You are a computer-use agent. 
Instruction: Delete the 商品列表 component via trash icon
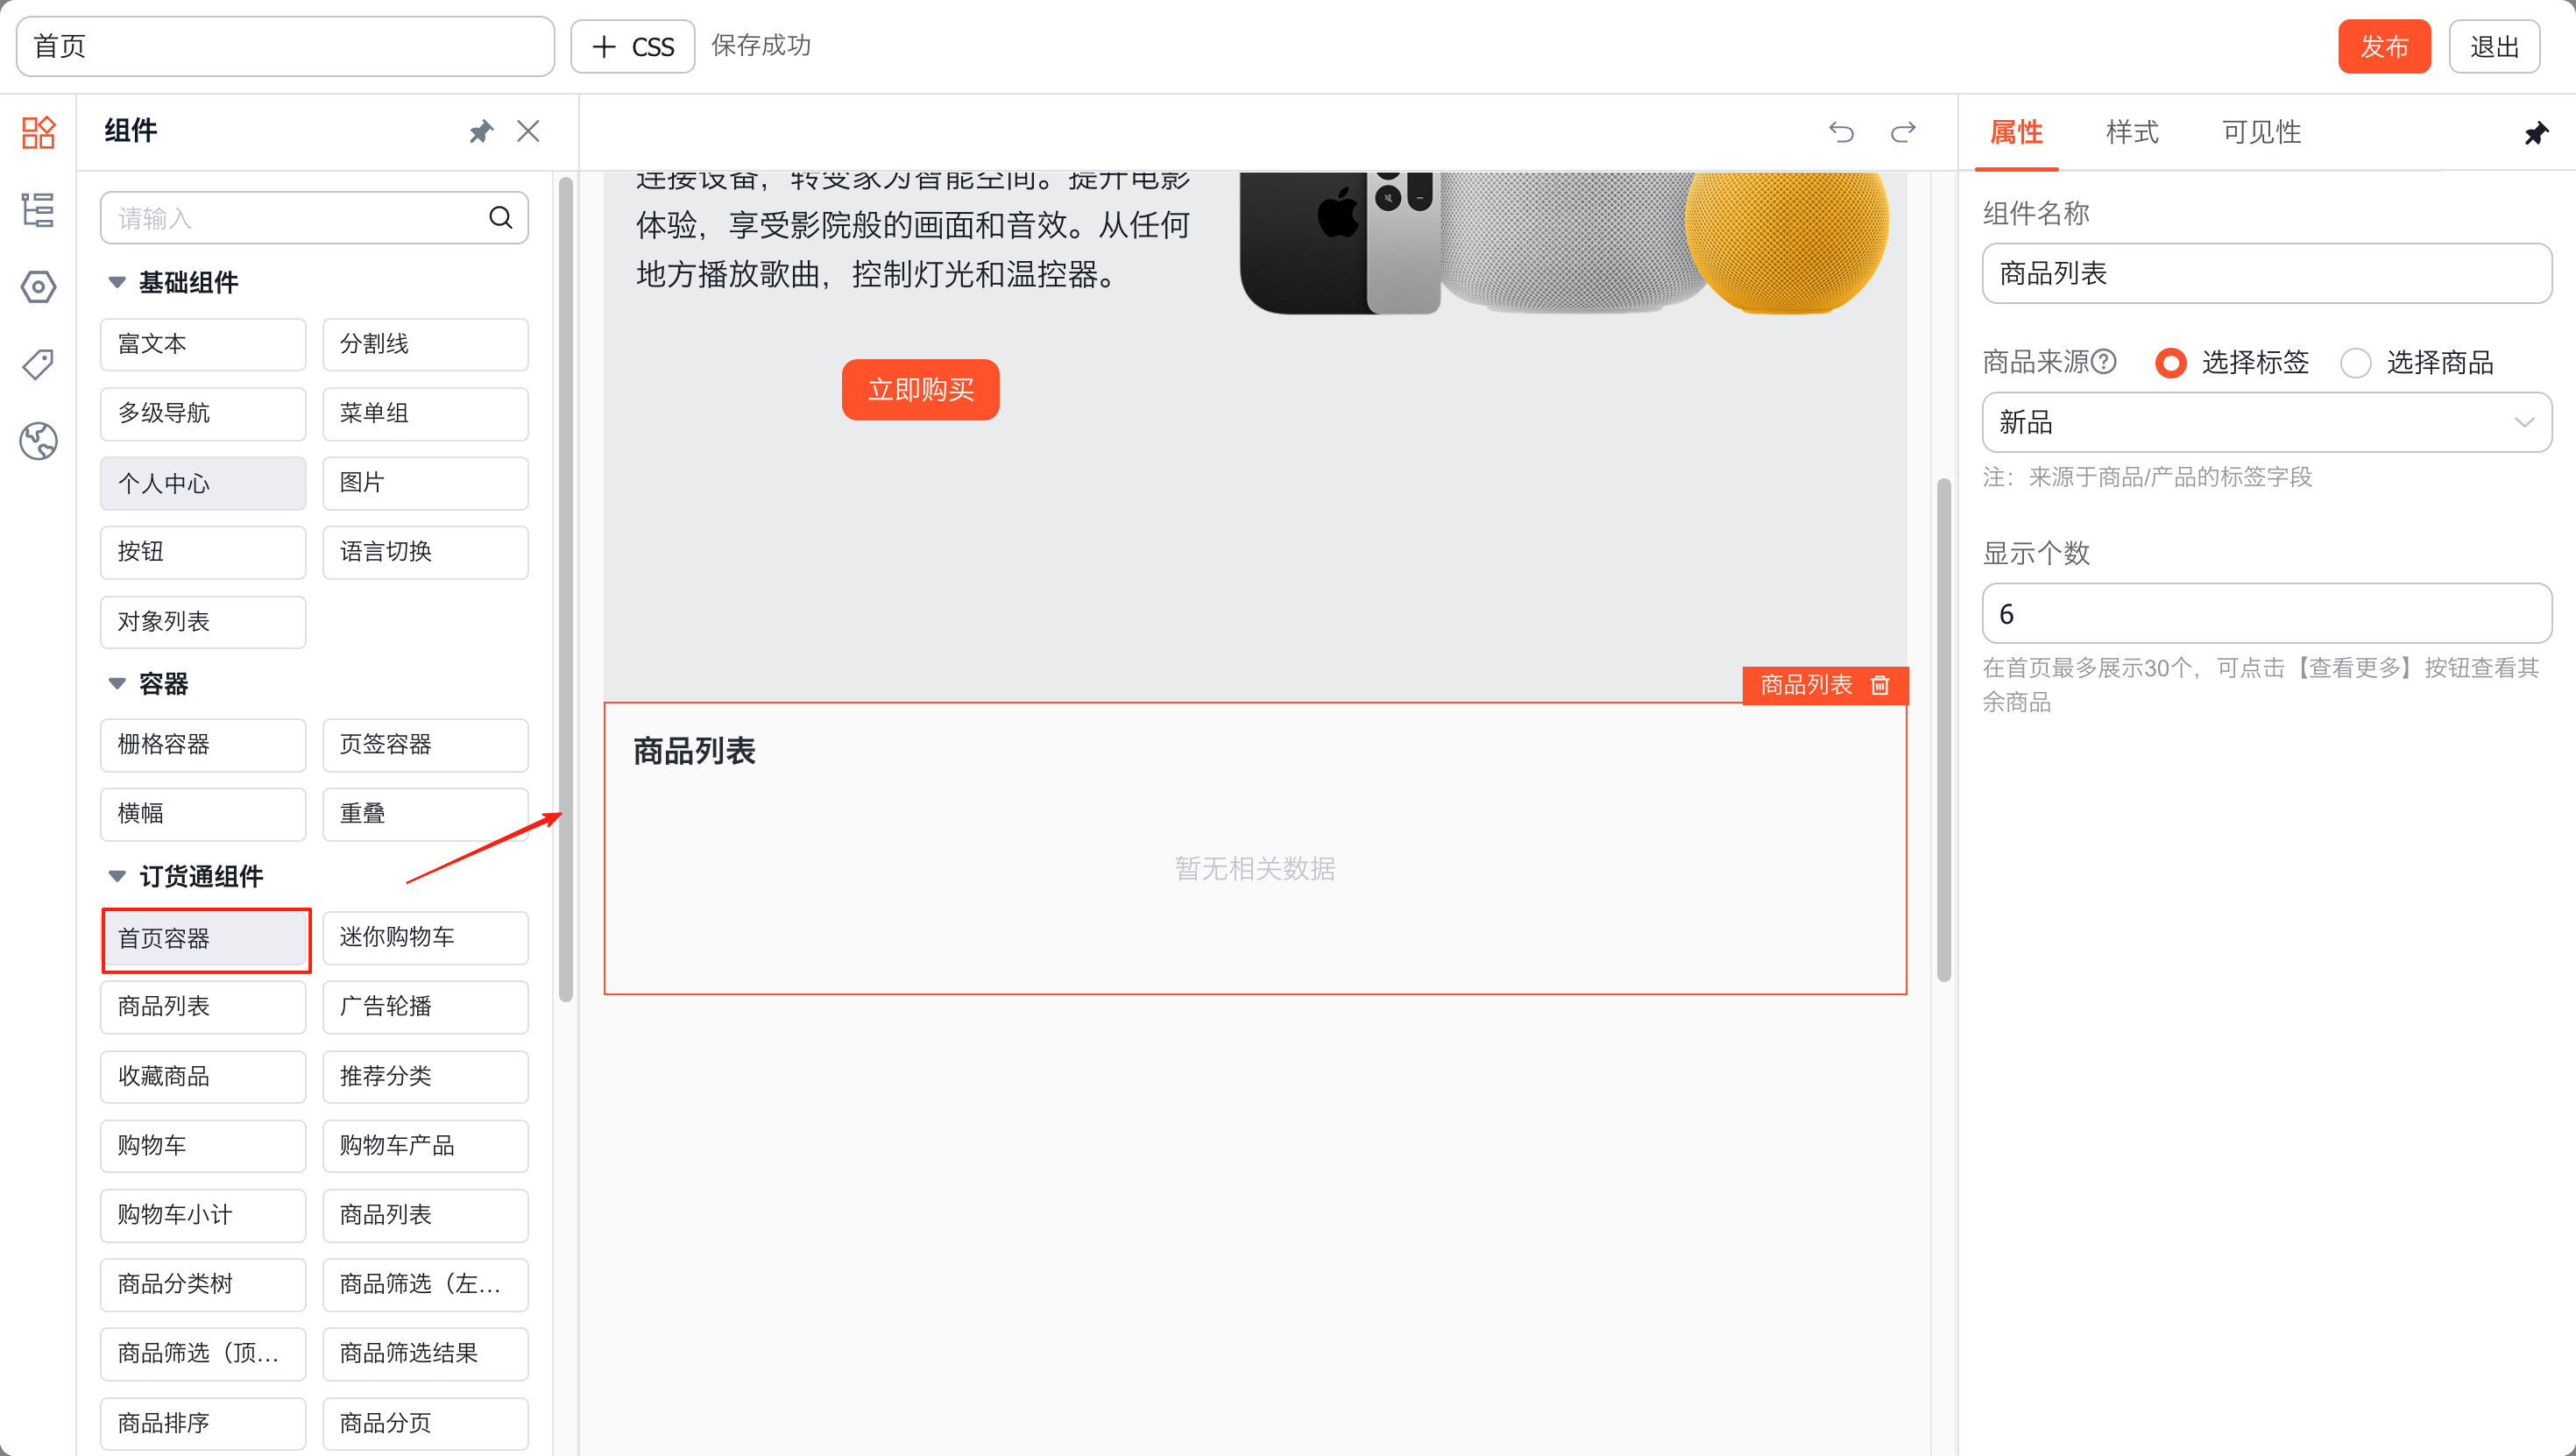tap(1880, 685)
